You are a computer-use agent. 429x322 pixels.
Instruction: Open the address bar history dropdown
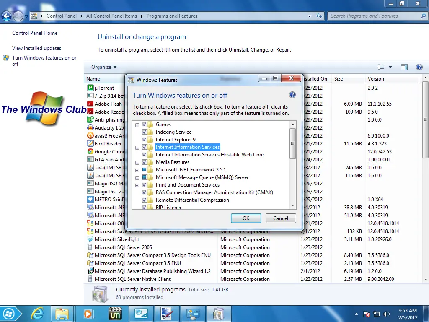[310, 16]
